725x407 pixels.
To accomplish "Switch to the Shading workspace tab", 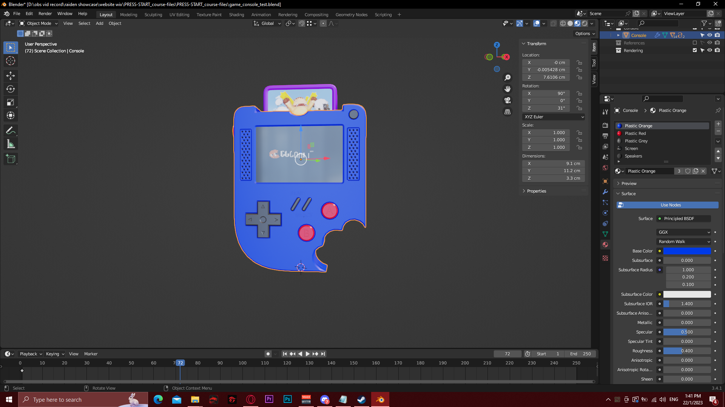I will pyautogui.click(x=236, y=15).
